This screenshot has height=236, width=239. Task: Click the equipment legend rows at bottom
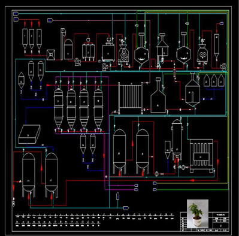95,220
